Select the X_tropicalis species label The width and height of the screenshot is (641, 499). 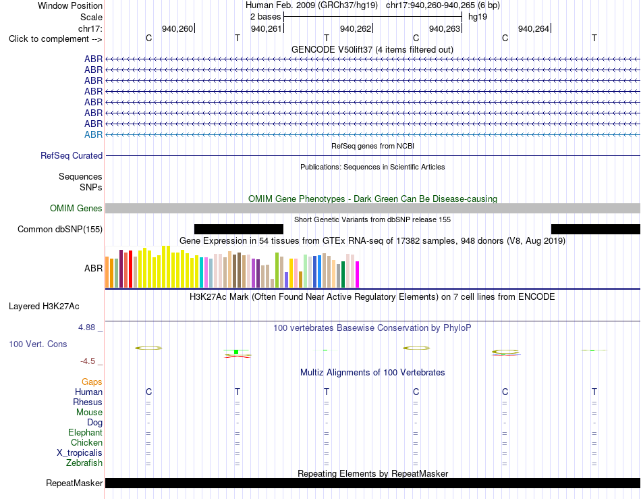pyautogui.click(x=80, y=453)
